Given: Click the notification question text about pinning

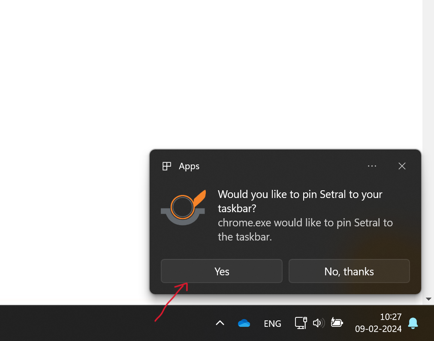Looking at the screenshot, I should [300, 201].
